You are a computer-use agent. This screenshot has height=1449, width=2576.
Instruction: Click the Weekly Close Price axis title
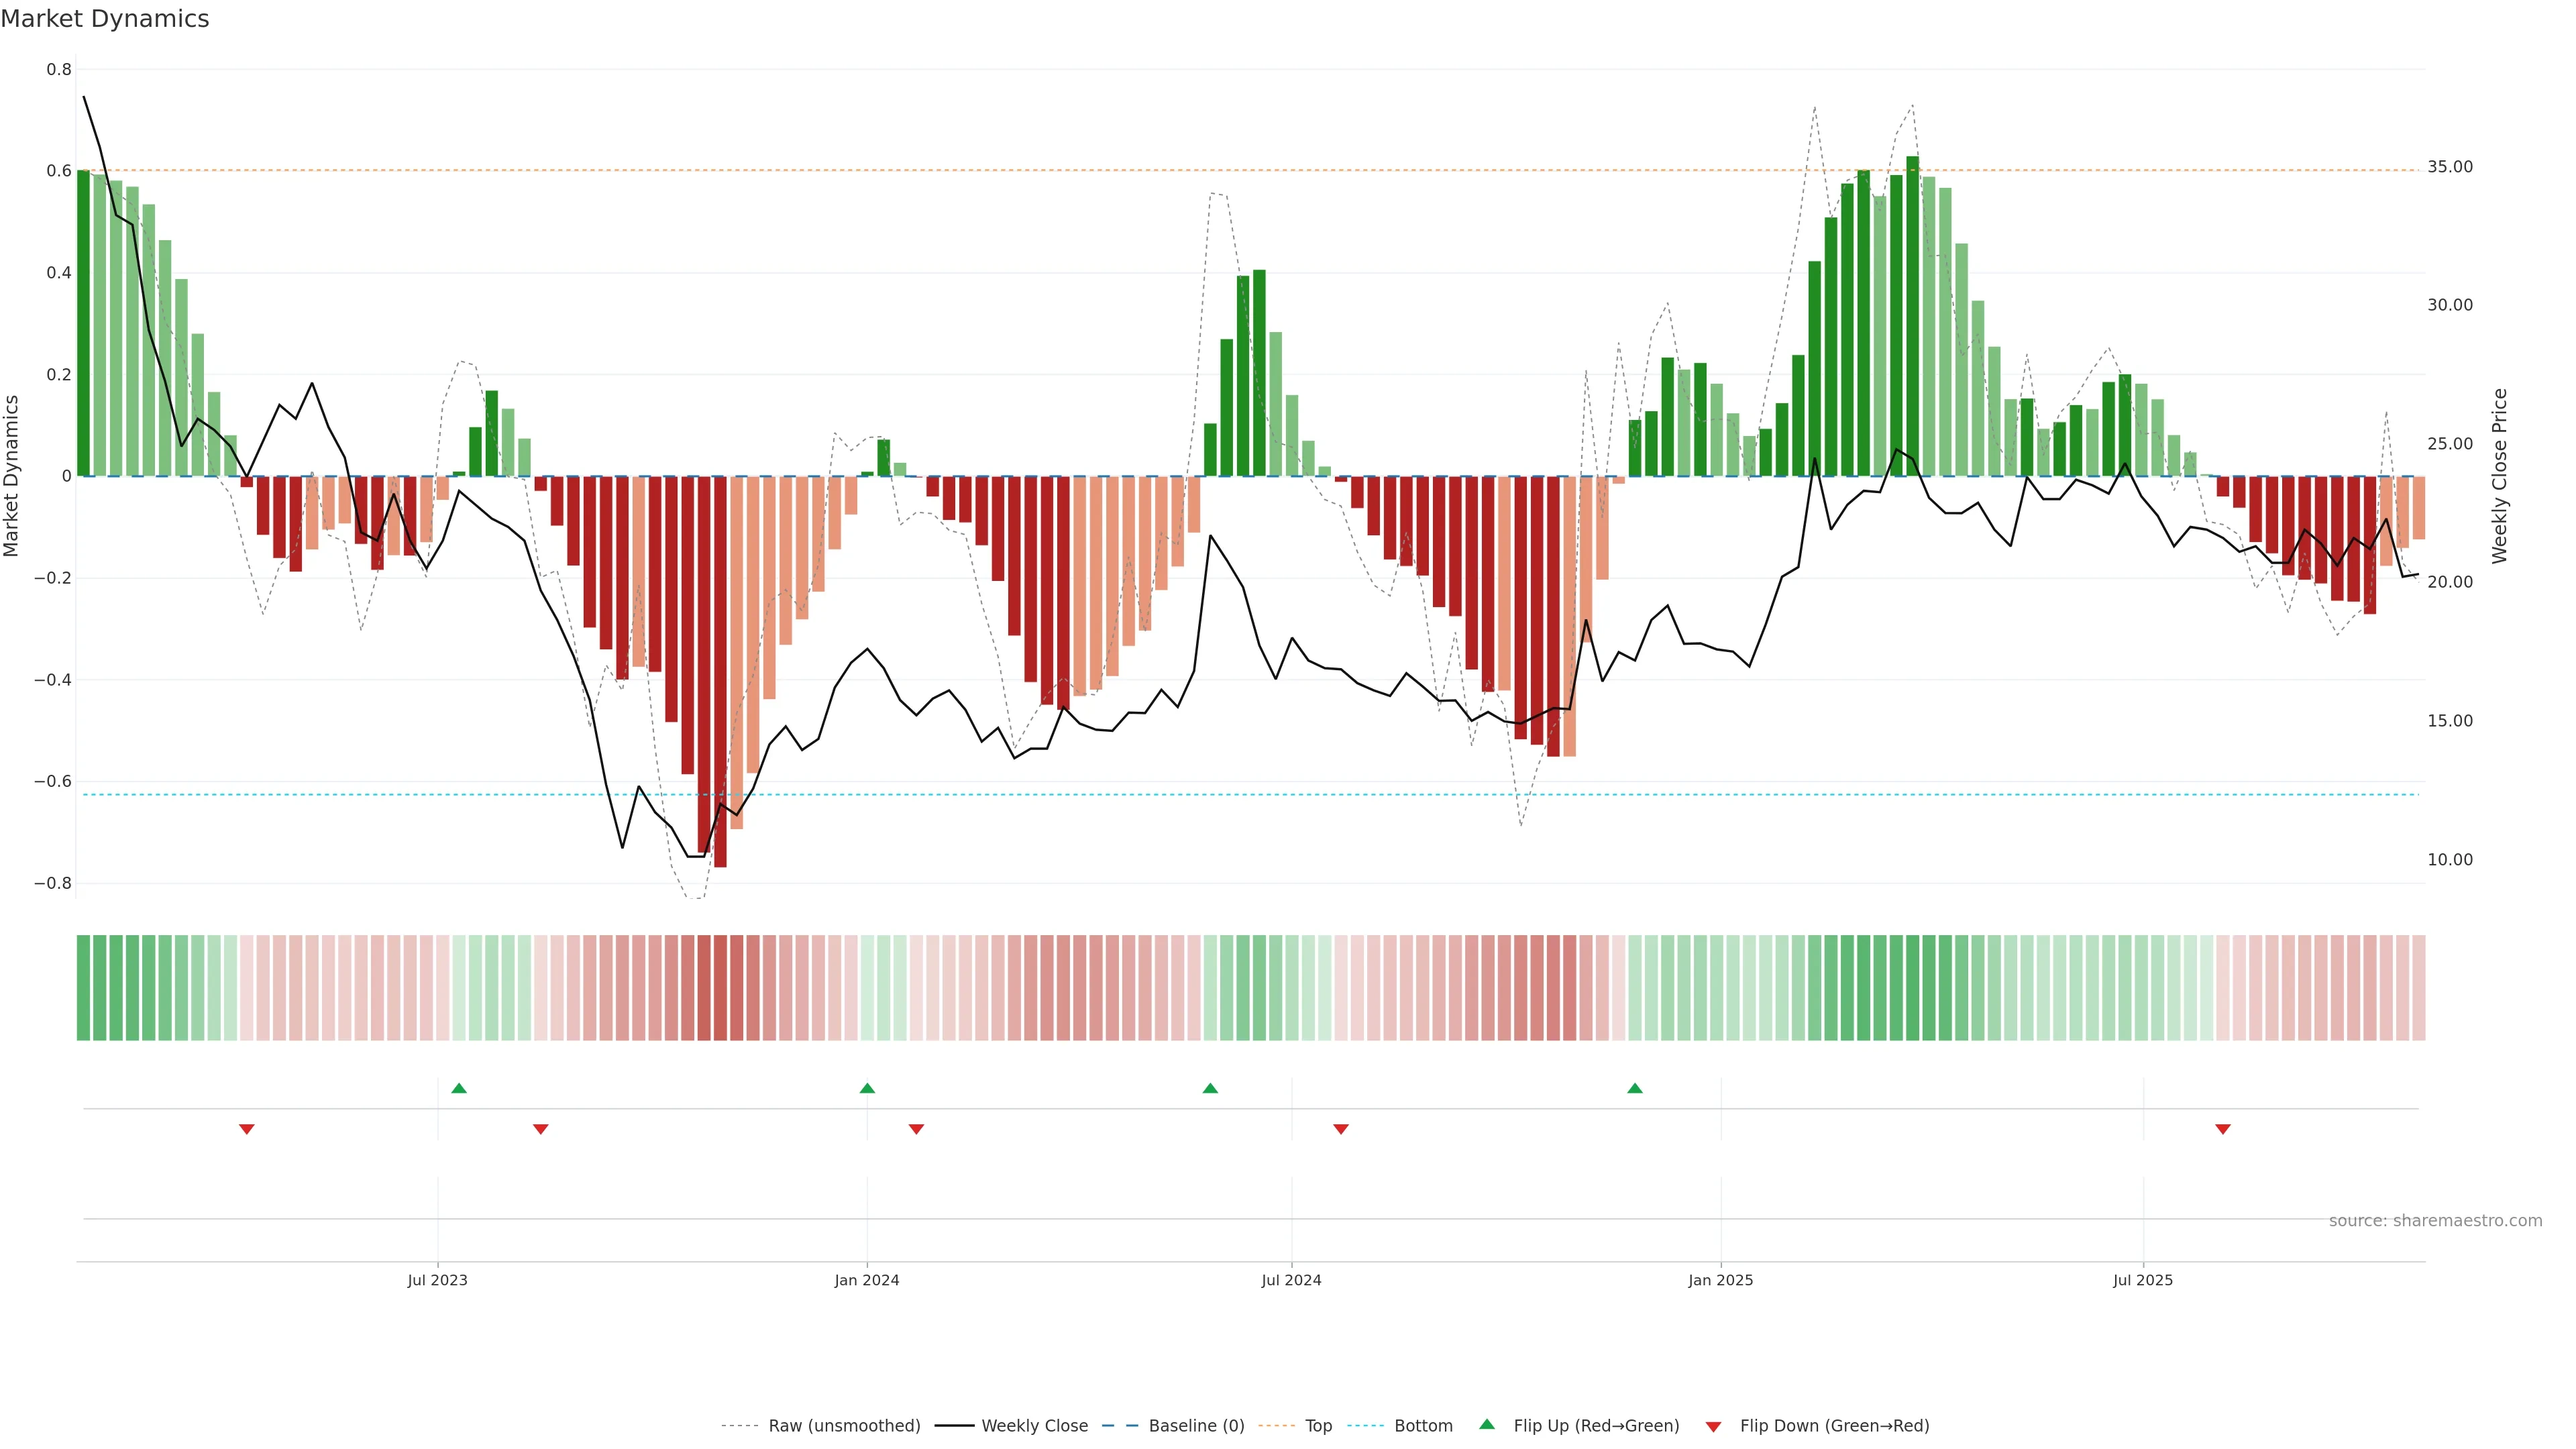click(x=2499, y=476)
